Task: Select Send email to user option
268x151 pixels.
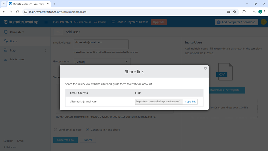Action: [56, 130]
